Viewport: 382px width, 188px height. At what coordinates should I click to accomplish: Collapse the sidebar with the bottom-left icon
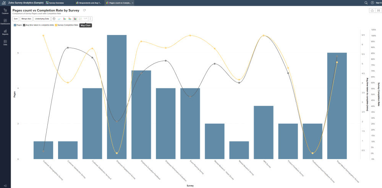coord(5,186)
